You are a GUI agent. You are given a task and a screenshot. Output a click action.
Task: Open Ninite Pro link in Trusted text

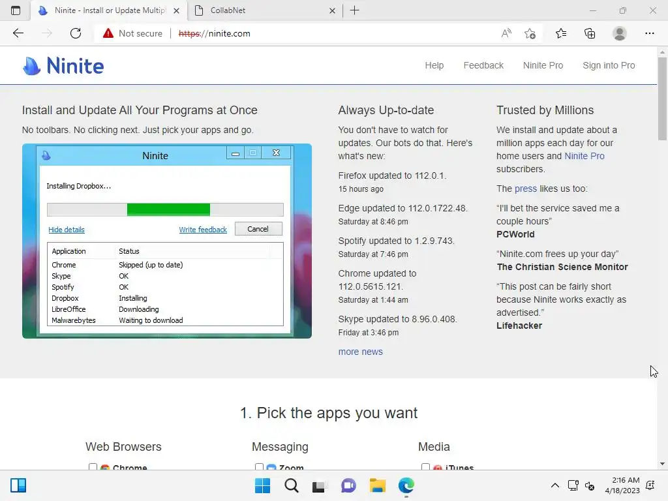pyautogui.click(x=584, y=156)
